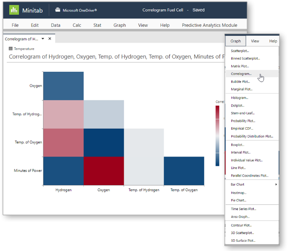This screenshot has height=251, width=305.
Task: Choose 3D Surface Plot entry
Action: coord(243,240)
